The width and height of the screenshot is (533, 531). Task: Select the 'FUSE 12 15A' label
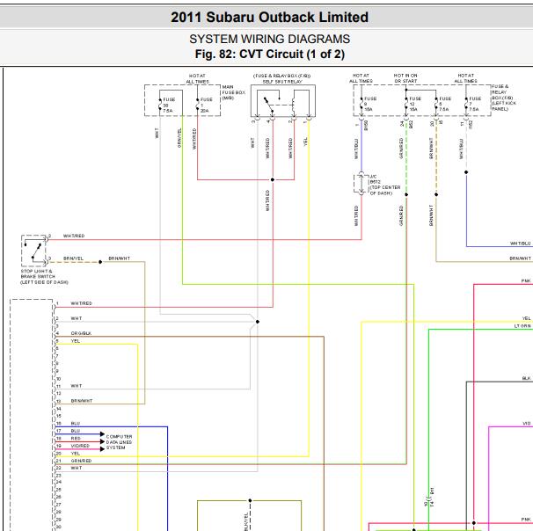(415, 104)
